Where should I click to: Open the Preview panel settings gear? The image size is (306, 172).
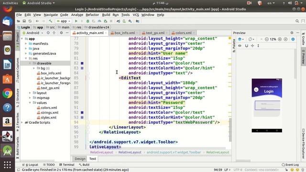[292, 33]
